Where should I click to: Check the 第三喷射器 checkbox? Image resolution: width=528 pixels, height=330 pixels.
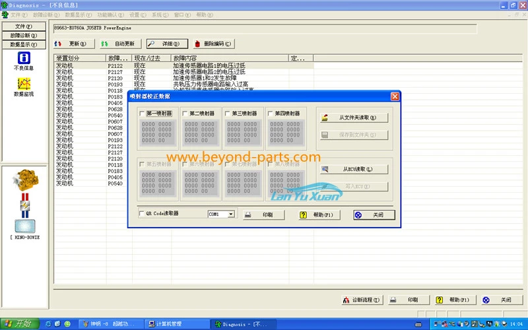(227, 114)
